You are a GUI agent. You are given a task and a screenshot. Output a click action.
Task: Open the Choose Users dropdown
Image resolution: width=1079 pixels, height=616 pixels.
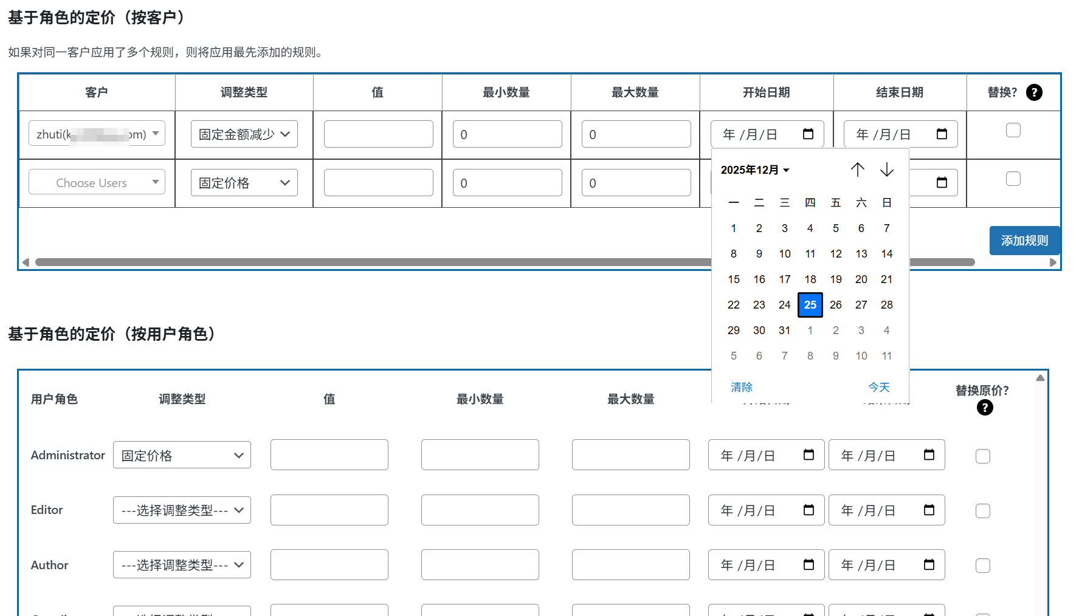[97, 182]
